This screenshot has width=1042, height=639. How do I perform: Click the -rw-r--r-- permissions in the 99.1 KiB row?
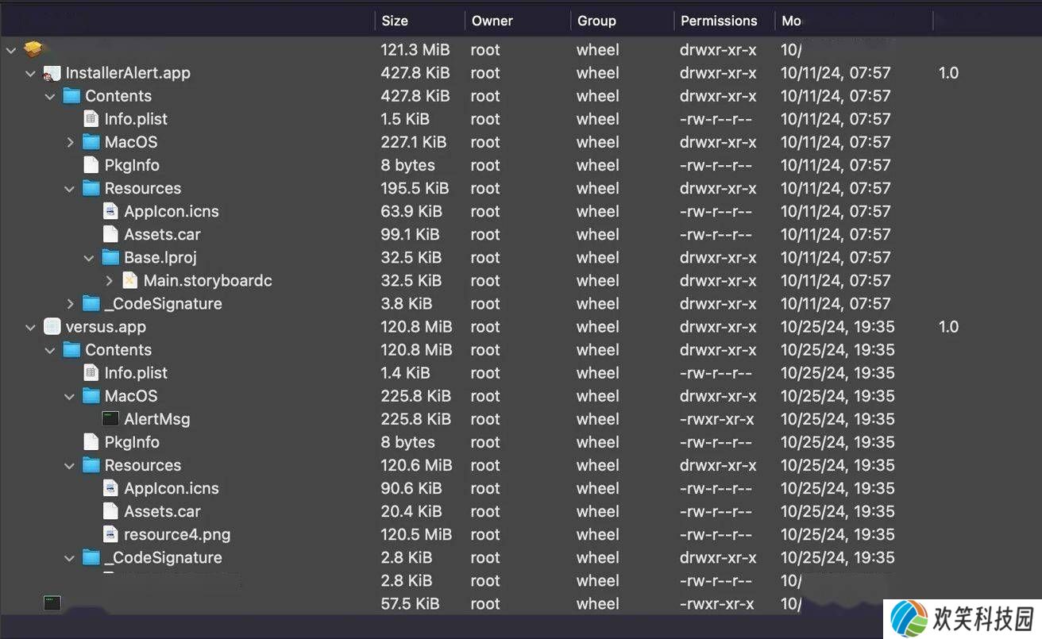[x=716, y=234]
